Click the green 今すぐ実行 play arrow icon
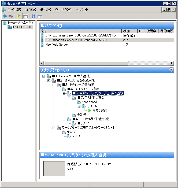The height and width of the screenshot is (188, 178). click(x=90, y=110)
